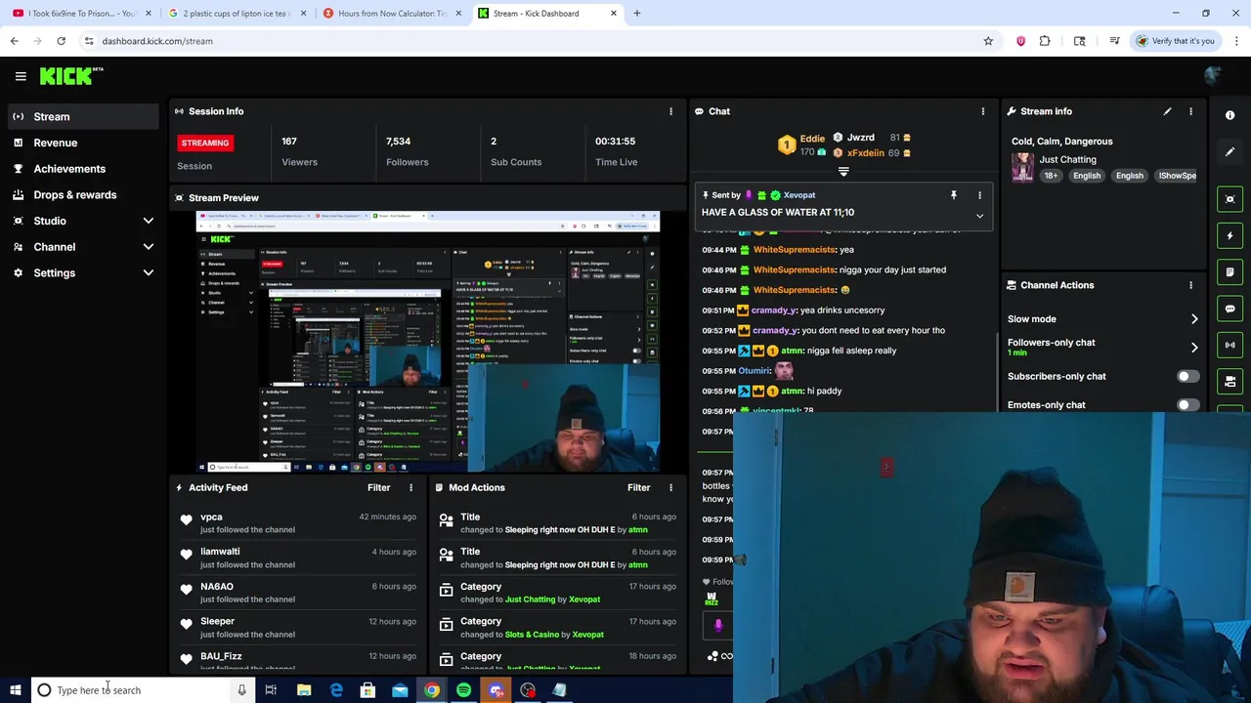The image size is (1251, 703).
Task: Click broadcast signal icon in right sidebar
Action: [x=1230, y=345]
